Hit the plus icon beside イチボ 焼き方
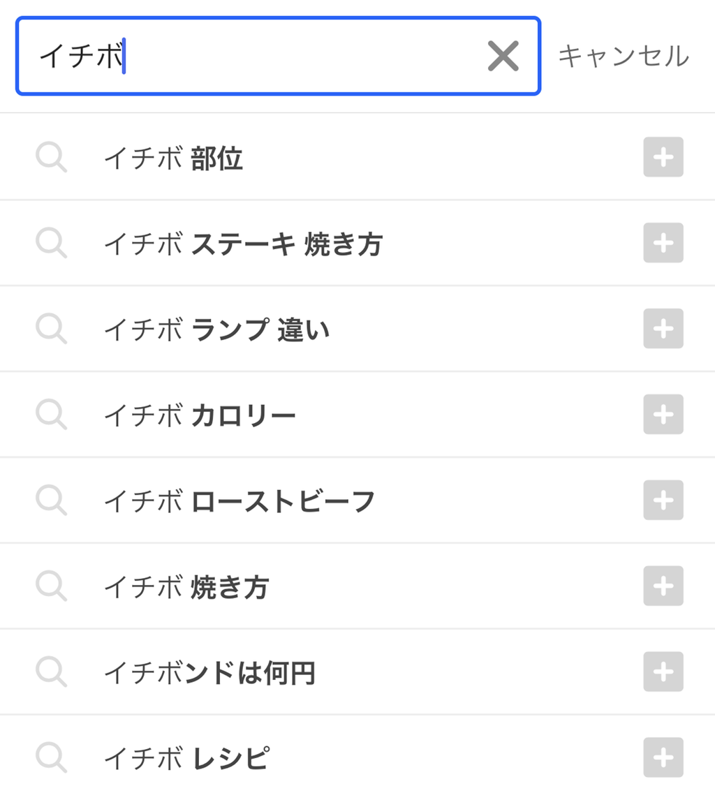 663,586
